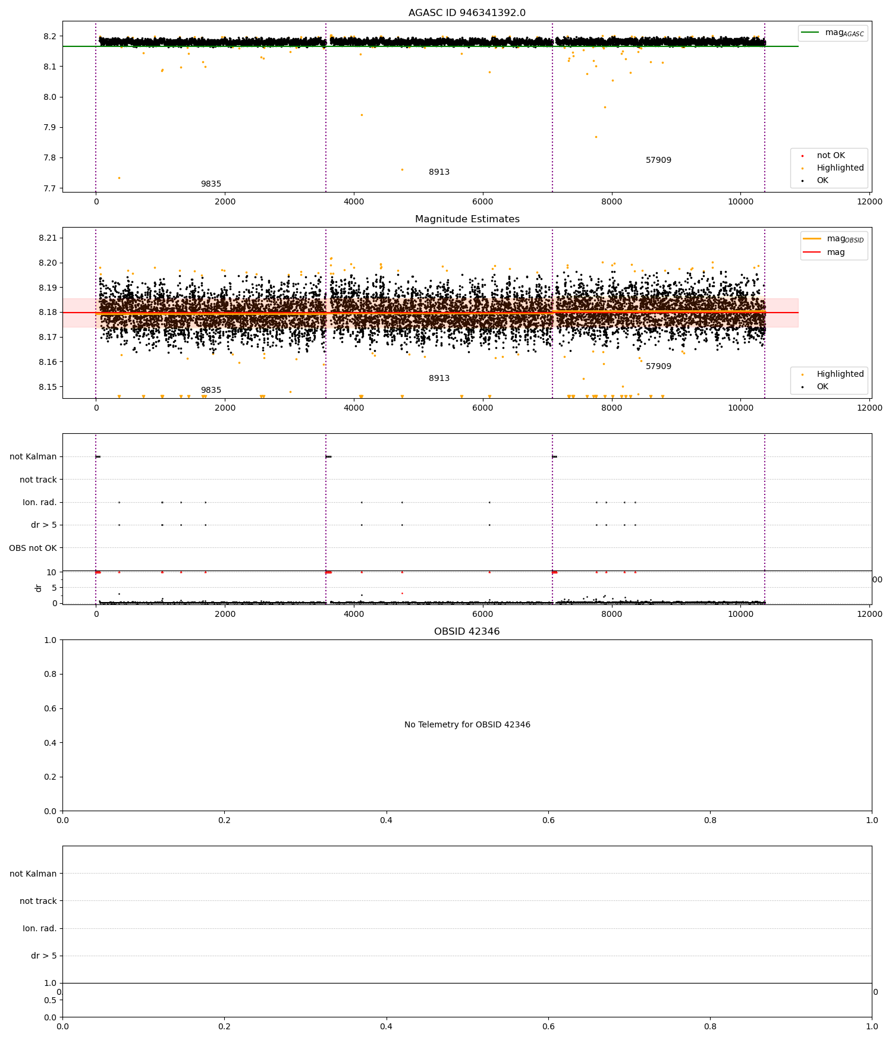Viewport: 892px width, 1040px height.
Task: Click the mag AGASC legend entry in top plot
Action: 833,33
